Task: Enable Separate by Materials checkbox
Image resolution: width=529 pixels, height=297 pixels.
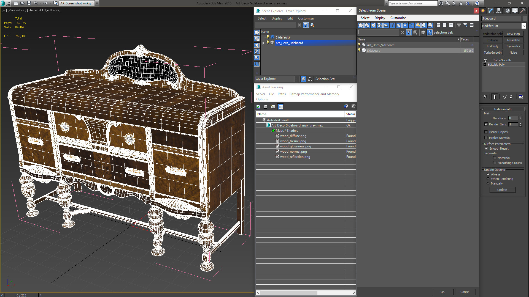Action: click(x=495, y=158)
